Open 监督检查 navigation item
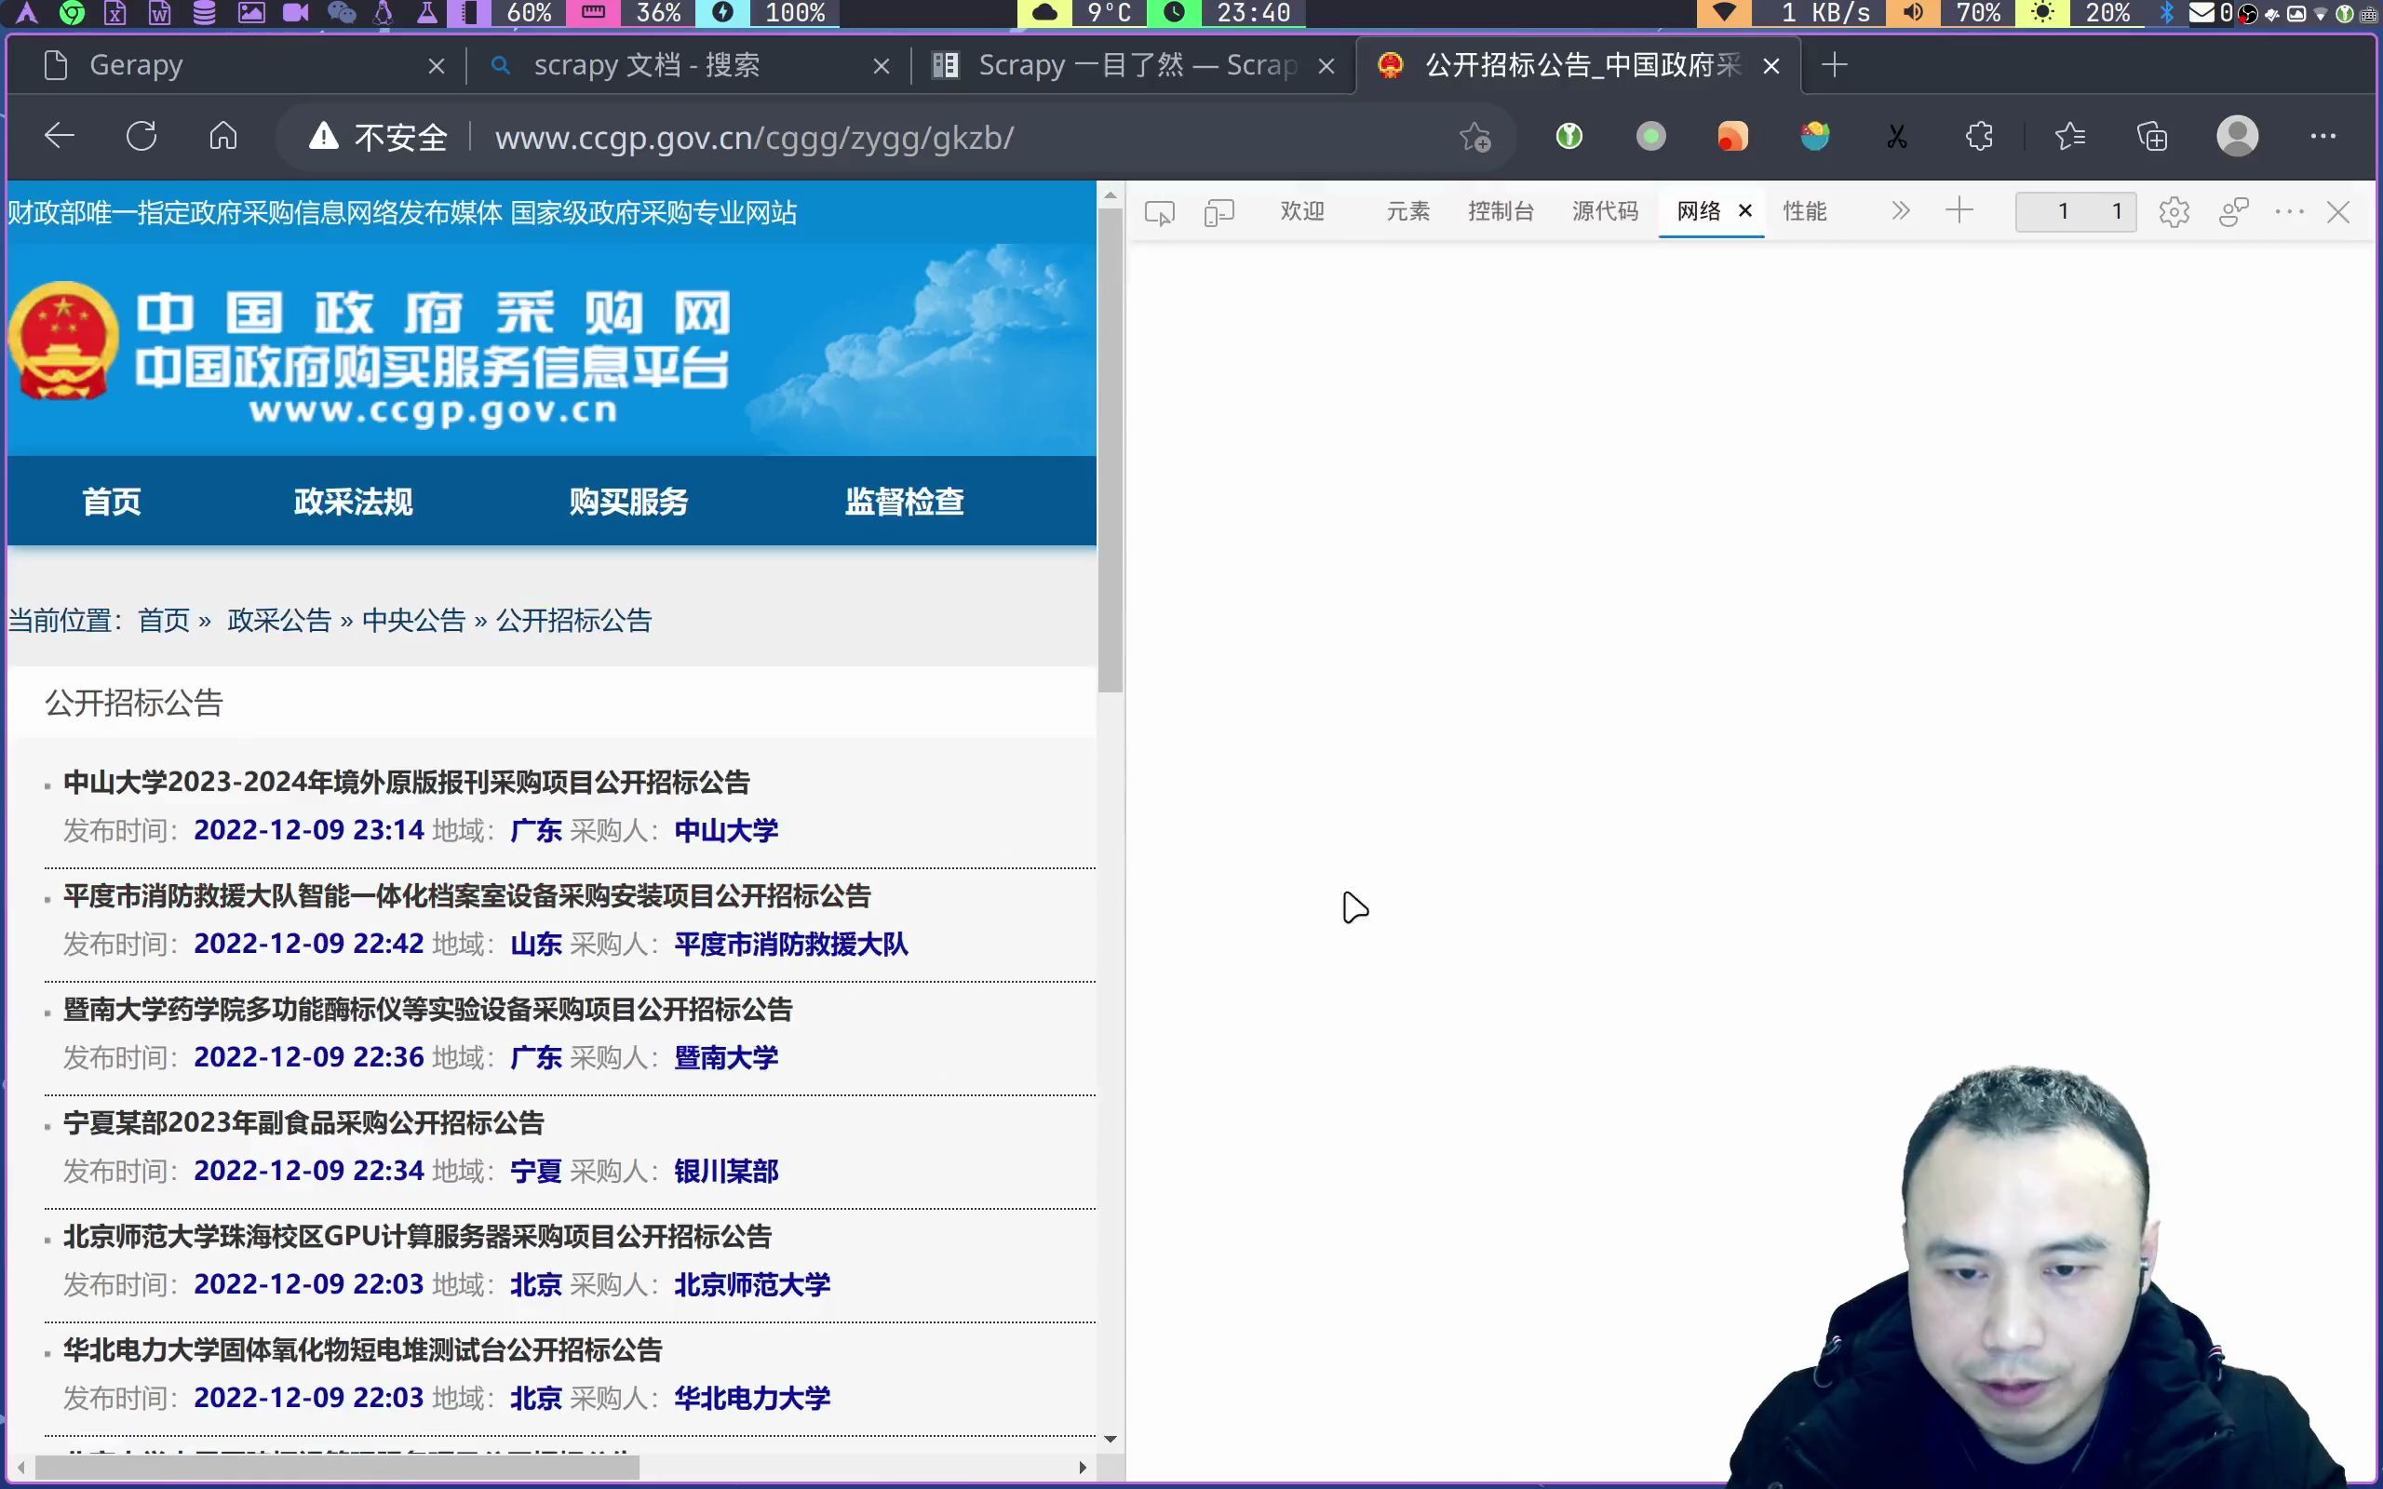Viewport: 2383px width, 1489px height. [904, 502]
